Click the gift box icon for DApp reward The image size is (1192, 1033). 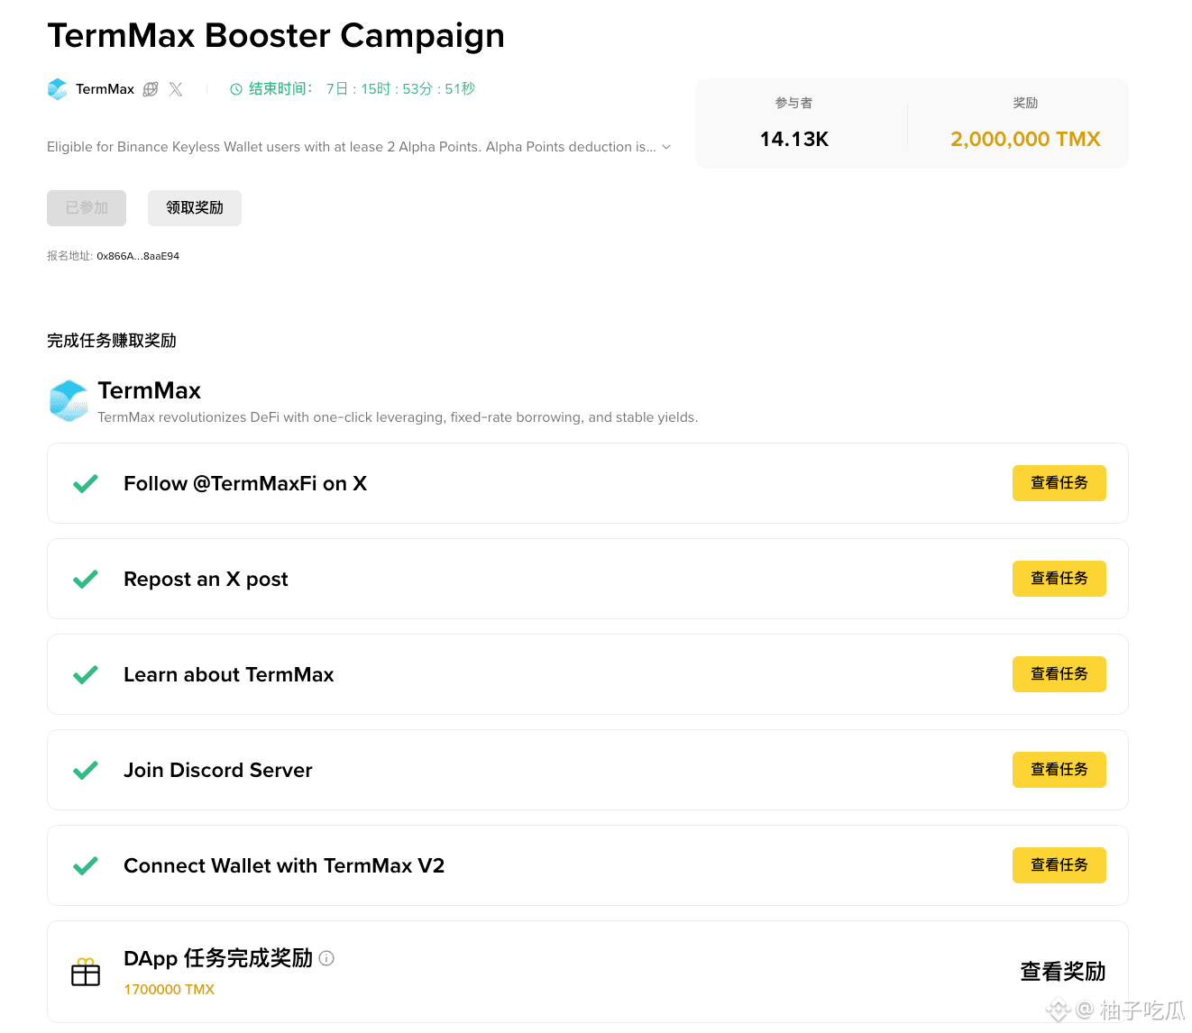click(86, 972)
